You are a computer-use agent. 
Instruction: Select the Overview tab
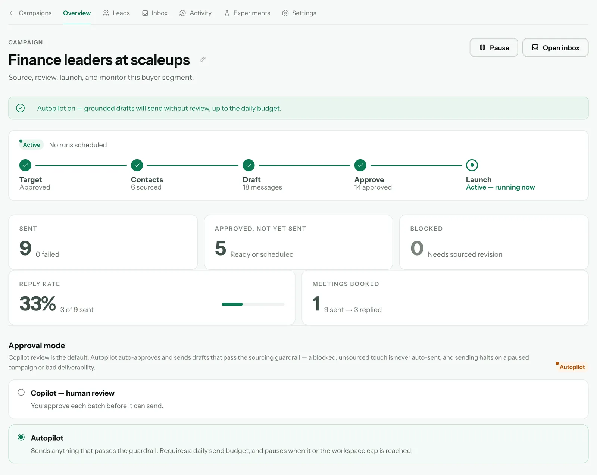point(77,13)
